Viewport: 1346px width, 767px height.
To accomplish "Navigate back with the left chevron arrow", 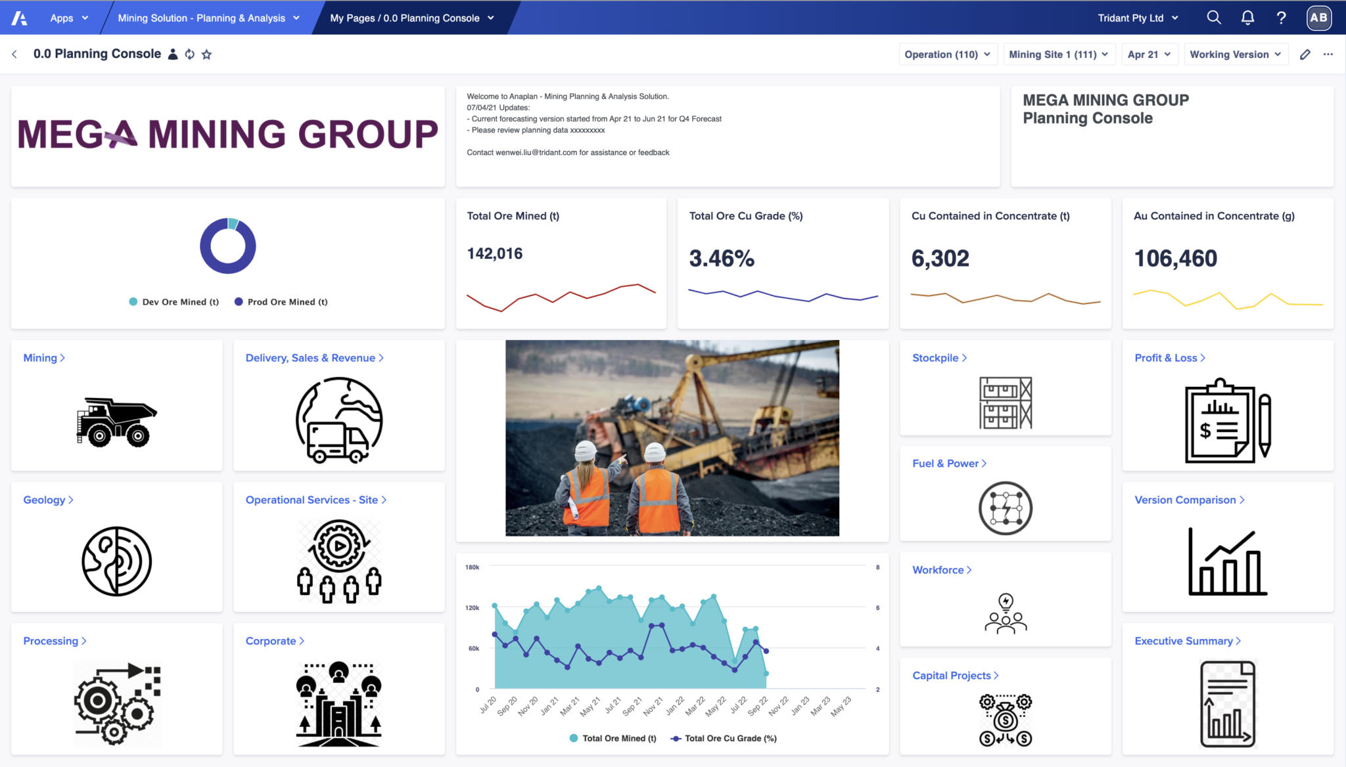I will pyautogui.click(x=14, y=54).
